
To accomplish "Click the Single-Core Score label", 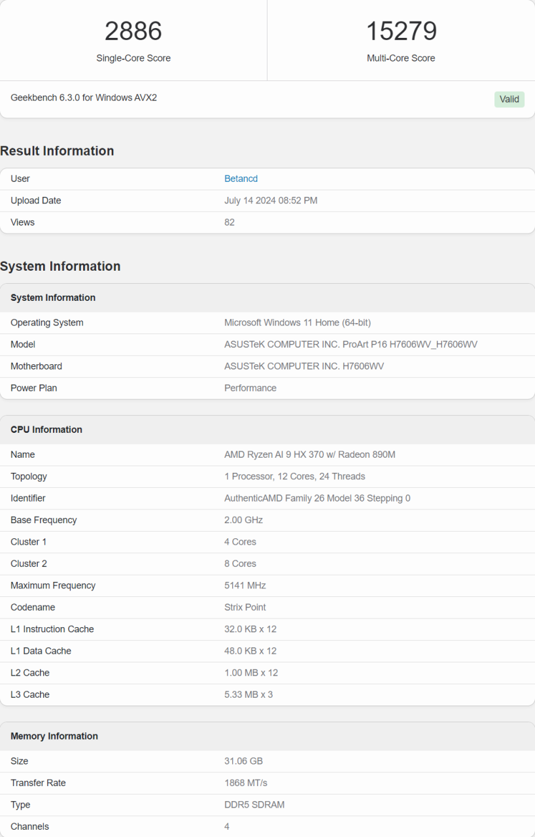I will pos(133,58).
